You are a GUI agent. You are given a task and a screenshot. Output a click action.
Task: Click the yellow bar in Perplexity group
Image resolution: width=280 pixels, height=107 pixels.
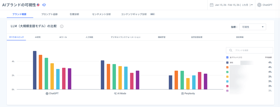[188, 84]
